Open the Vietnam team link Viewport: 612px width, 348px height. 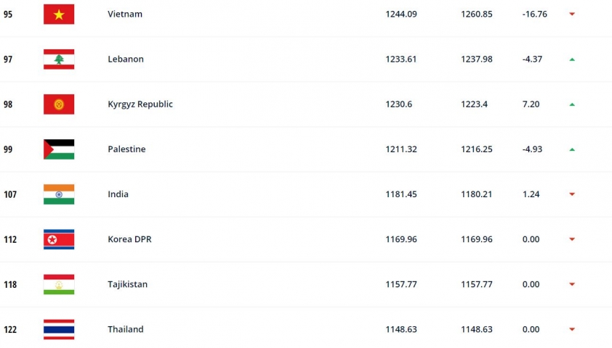[125, 14]
